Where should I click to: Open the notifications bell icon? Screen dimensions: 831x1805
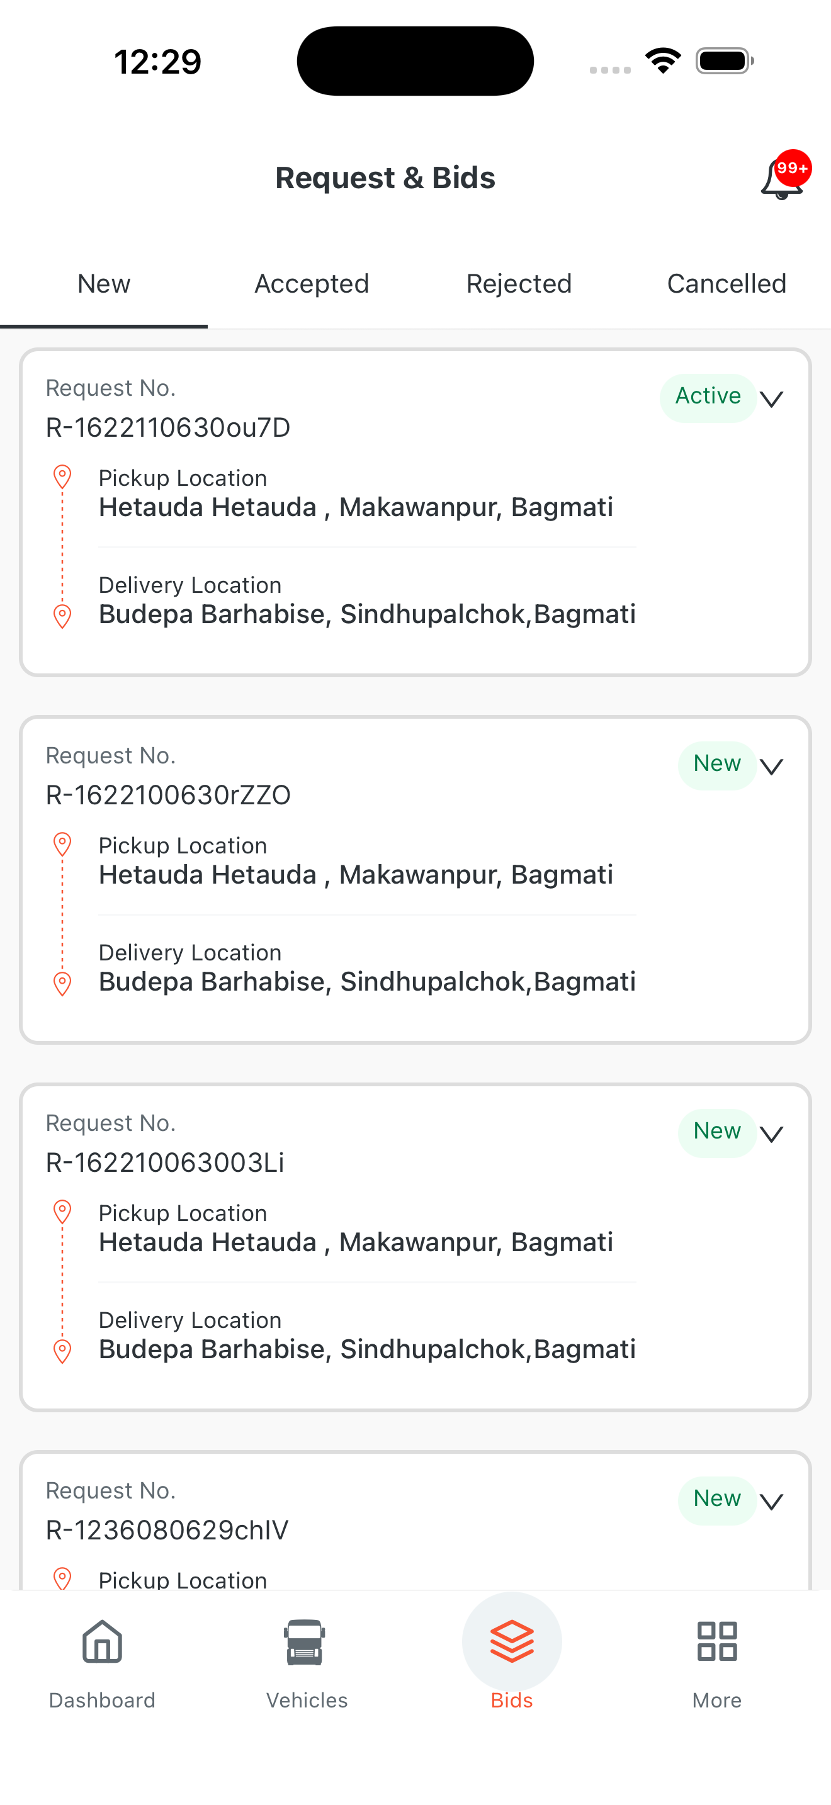tap(782, 178)
